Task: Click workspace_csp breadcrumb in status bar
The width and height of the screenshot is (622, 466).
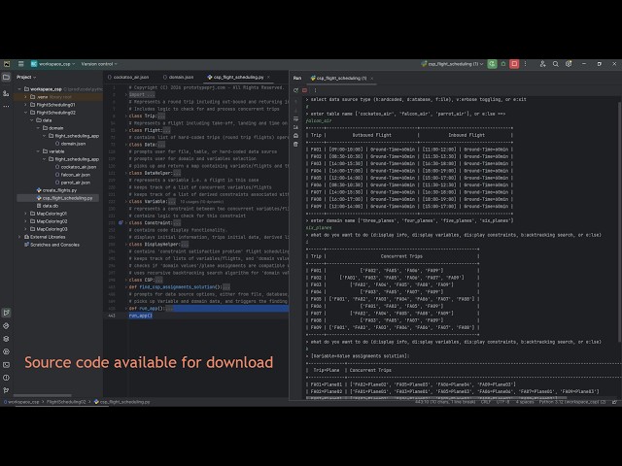Action: pyautogui.click(x=21, y=402)
